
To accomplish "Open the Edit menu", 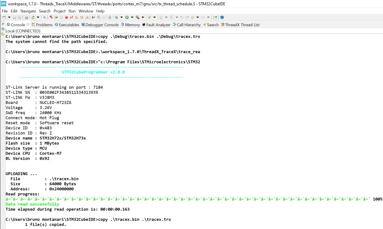I will [x=14, y=11].
